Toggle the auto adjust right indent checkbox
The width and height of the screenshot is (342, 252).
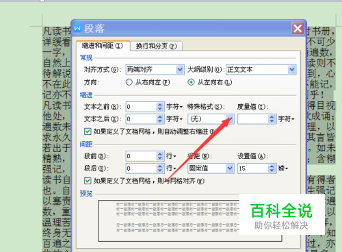click(88, 131)
